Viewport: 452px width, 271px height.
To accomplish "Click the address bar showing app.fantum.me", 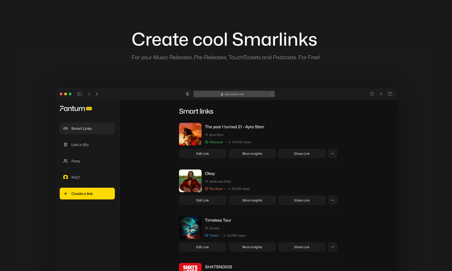I will 234,94.
